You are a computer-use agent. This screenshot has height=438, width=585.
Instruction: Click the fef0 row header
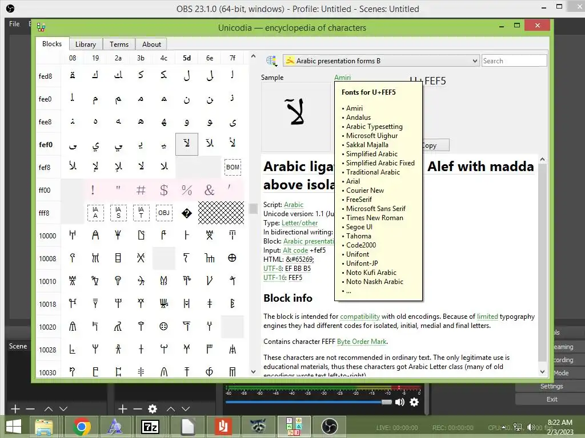point(46,144)
